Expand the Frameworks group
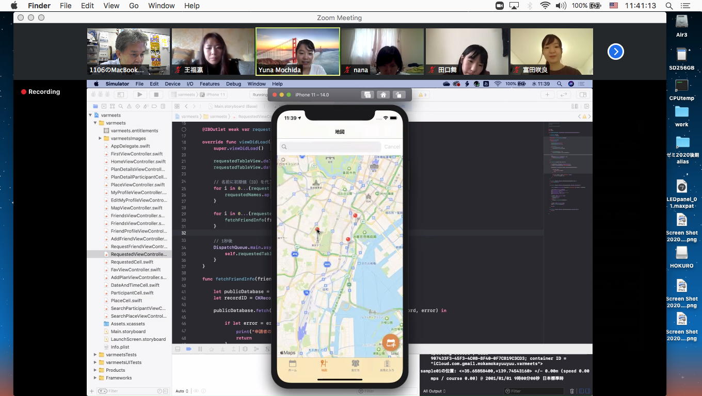 pos(95,378)
